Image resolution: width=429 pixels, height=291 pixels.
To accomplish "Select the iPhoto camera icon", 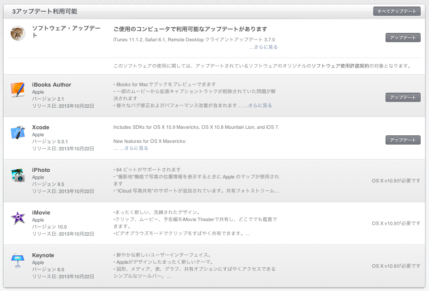I will click(x=18, y=175).
